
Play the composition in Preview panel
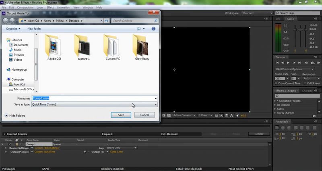pos(288,63)
